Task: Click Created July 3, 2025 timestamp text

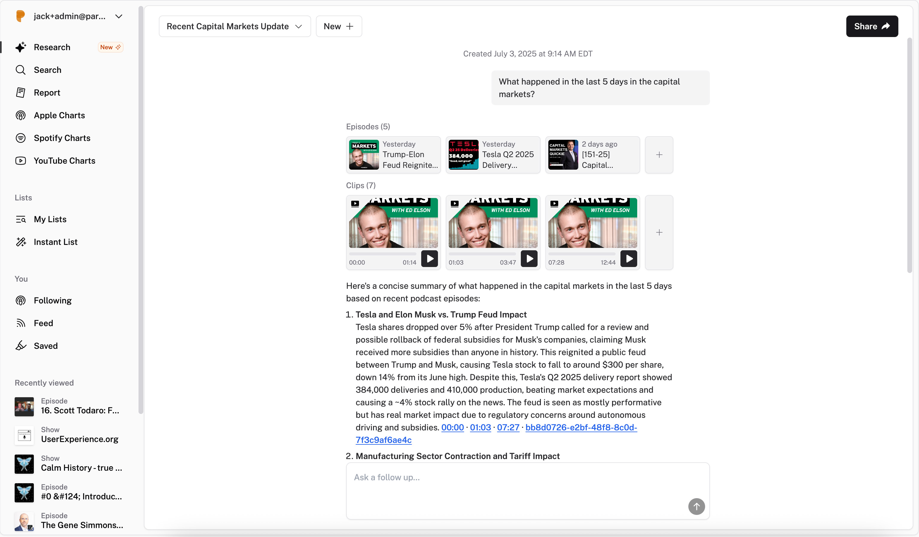Action: click(528, 53)
